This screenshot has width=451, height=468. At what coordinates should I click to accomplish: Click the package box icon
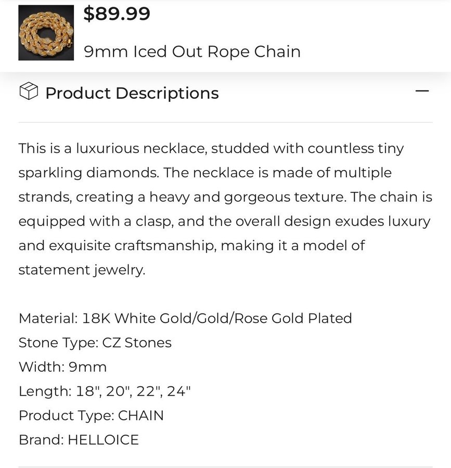click(29, 92)
